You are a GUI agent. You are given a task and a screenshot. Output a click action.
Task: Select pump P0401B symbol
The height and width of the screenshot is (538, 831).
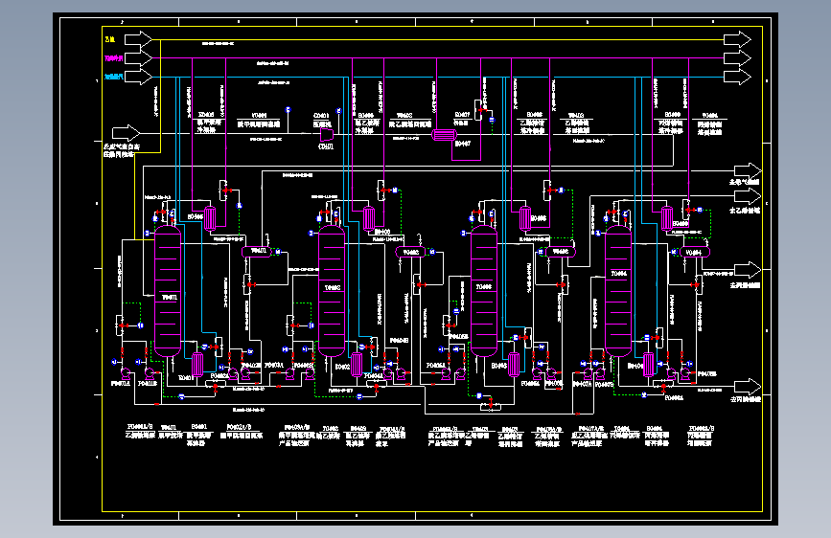click(150, 373)
